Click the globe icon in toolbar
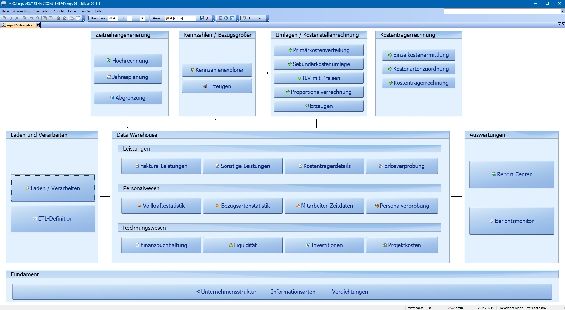 click(226, 18)
